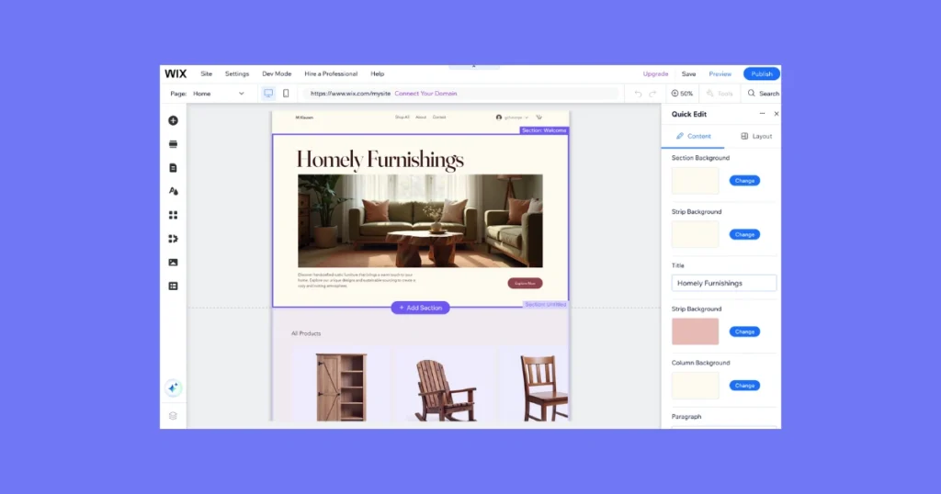Click the Title field with Homely Furnishings

tap(723, 283)
